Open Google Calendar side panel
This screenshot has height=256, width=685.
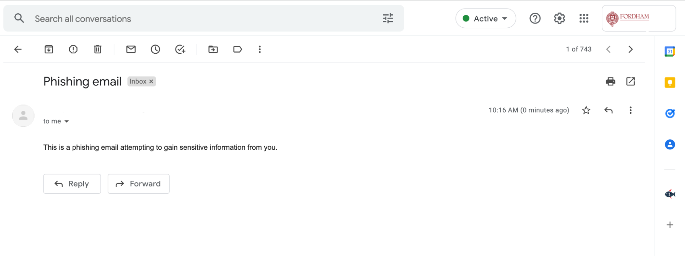670,52
